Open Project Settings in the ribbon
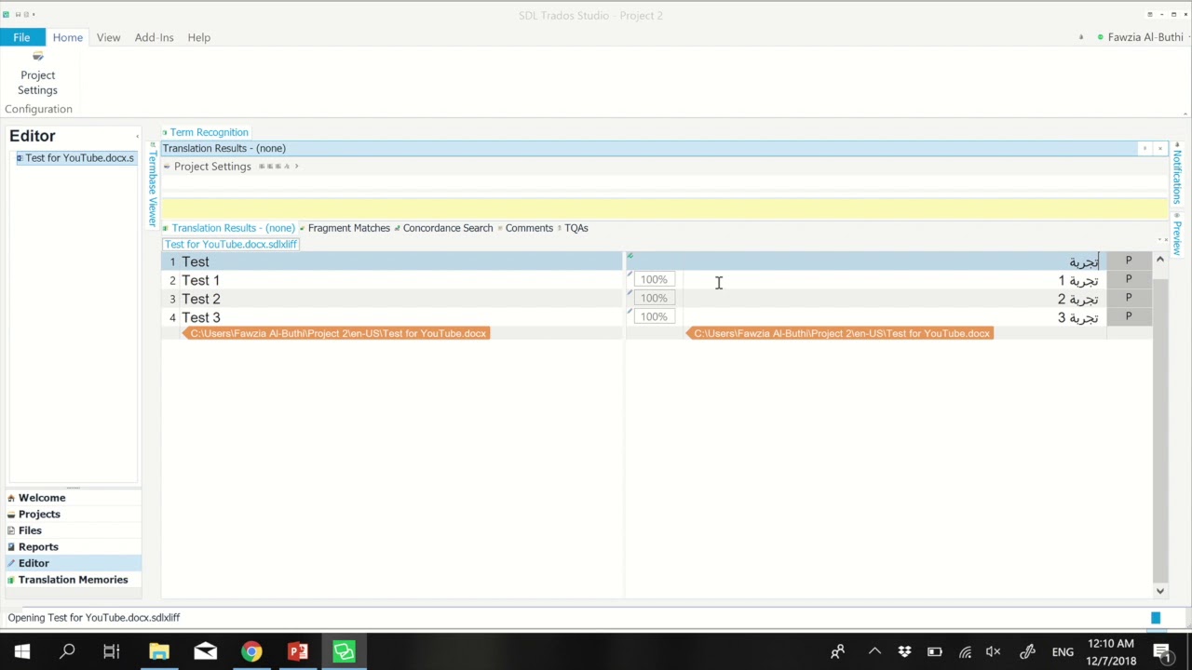The width and height of the screenshot is (1192, 670). [37, 74]
